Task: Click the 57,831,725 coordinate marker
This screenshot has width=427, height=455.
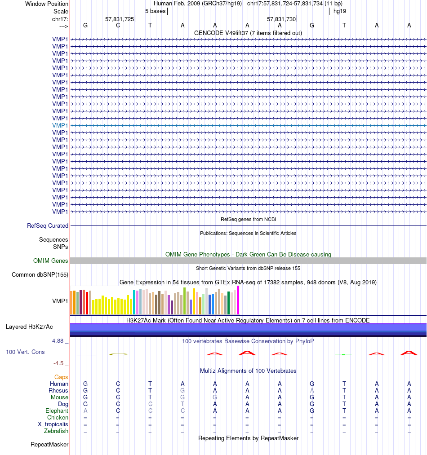Action: [x=120, y=19]
